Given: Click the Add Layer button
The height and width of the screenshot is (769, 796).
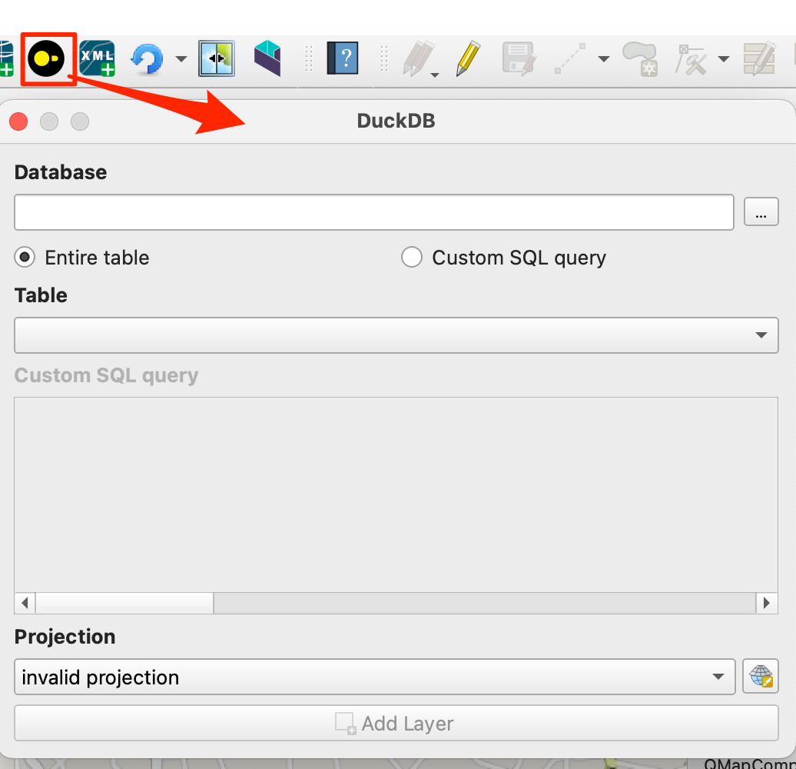Looking at the screenshot, I should (x=396, y=723).
